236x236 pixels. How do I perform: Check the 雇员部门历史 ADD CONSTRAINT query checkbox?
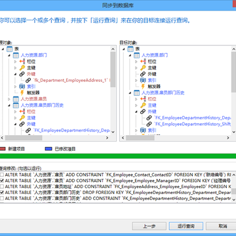(2, 199)
